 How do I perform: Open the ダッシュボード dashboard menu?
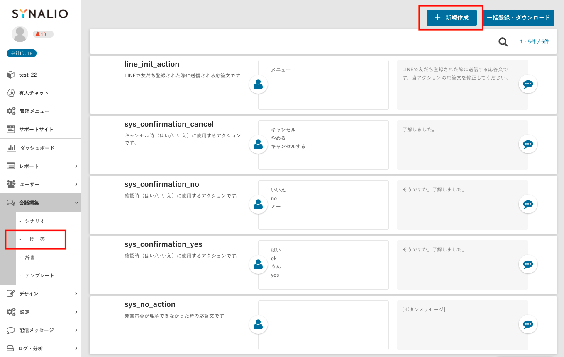(x=37, y=148)
